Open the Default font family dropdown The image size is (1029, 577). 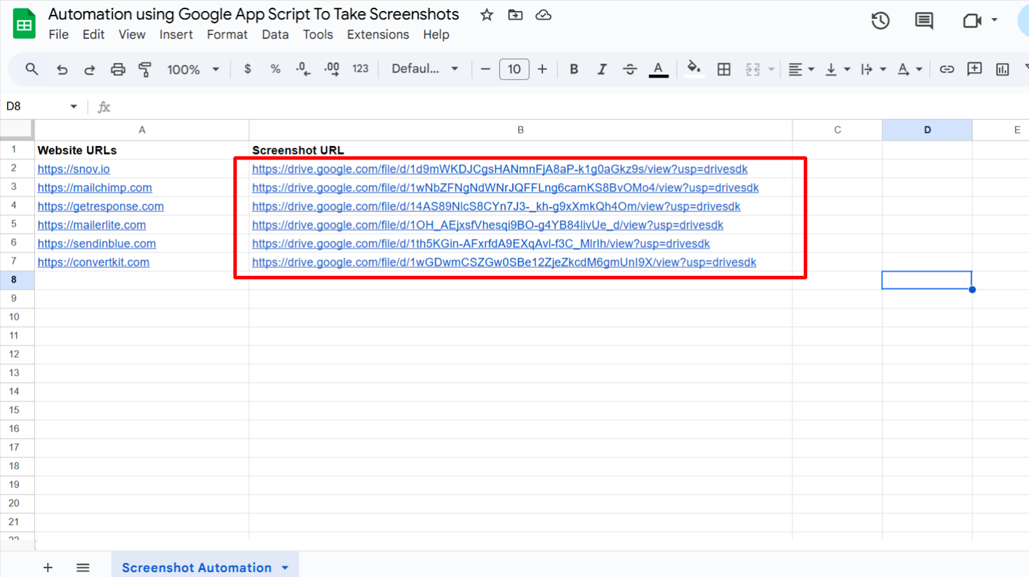click(424, 69)
